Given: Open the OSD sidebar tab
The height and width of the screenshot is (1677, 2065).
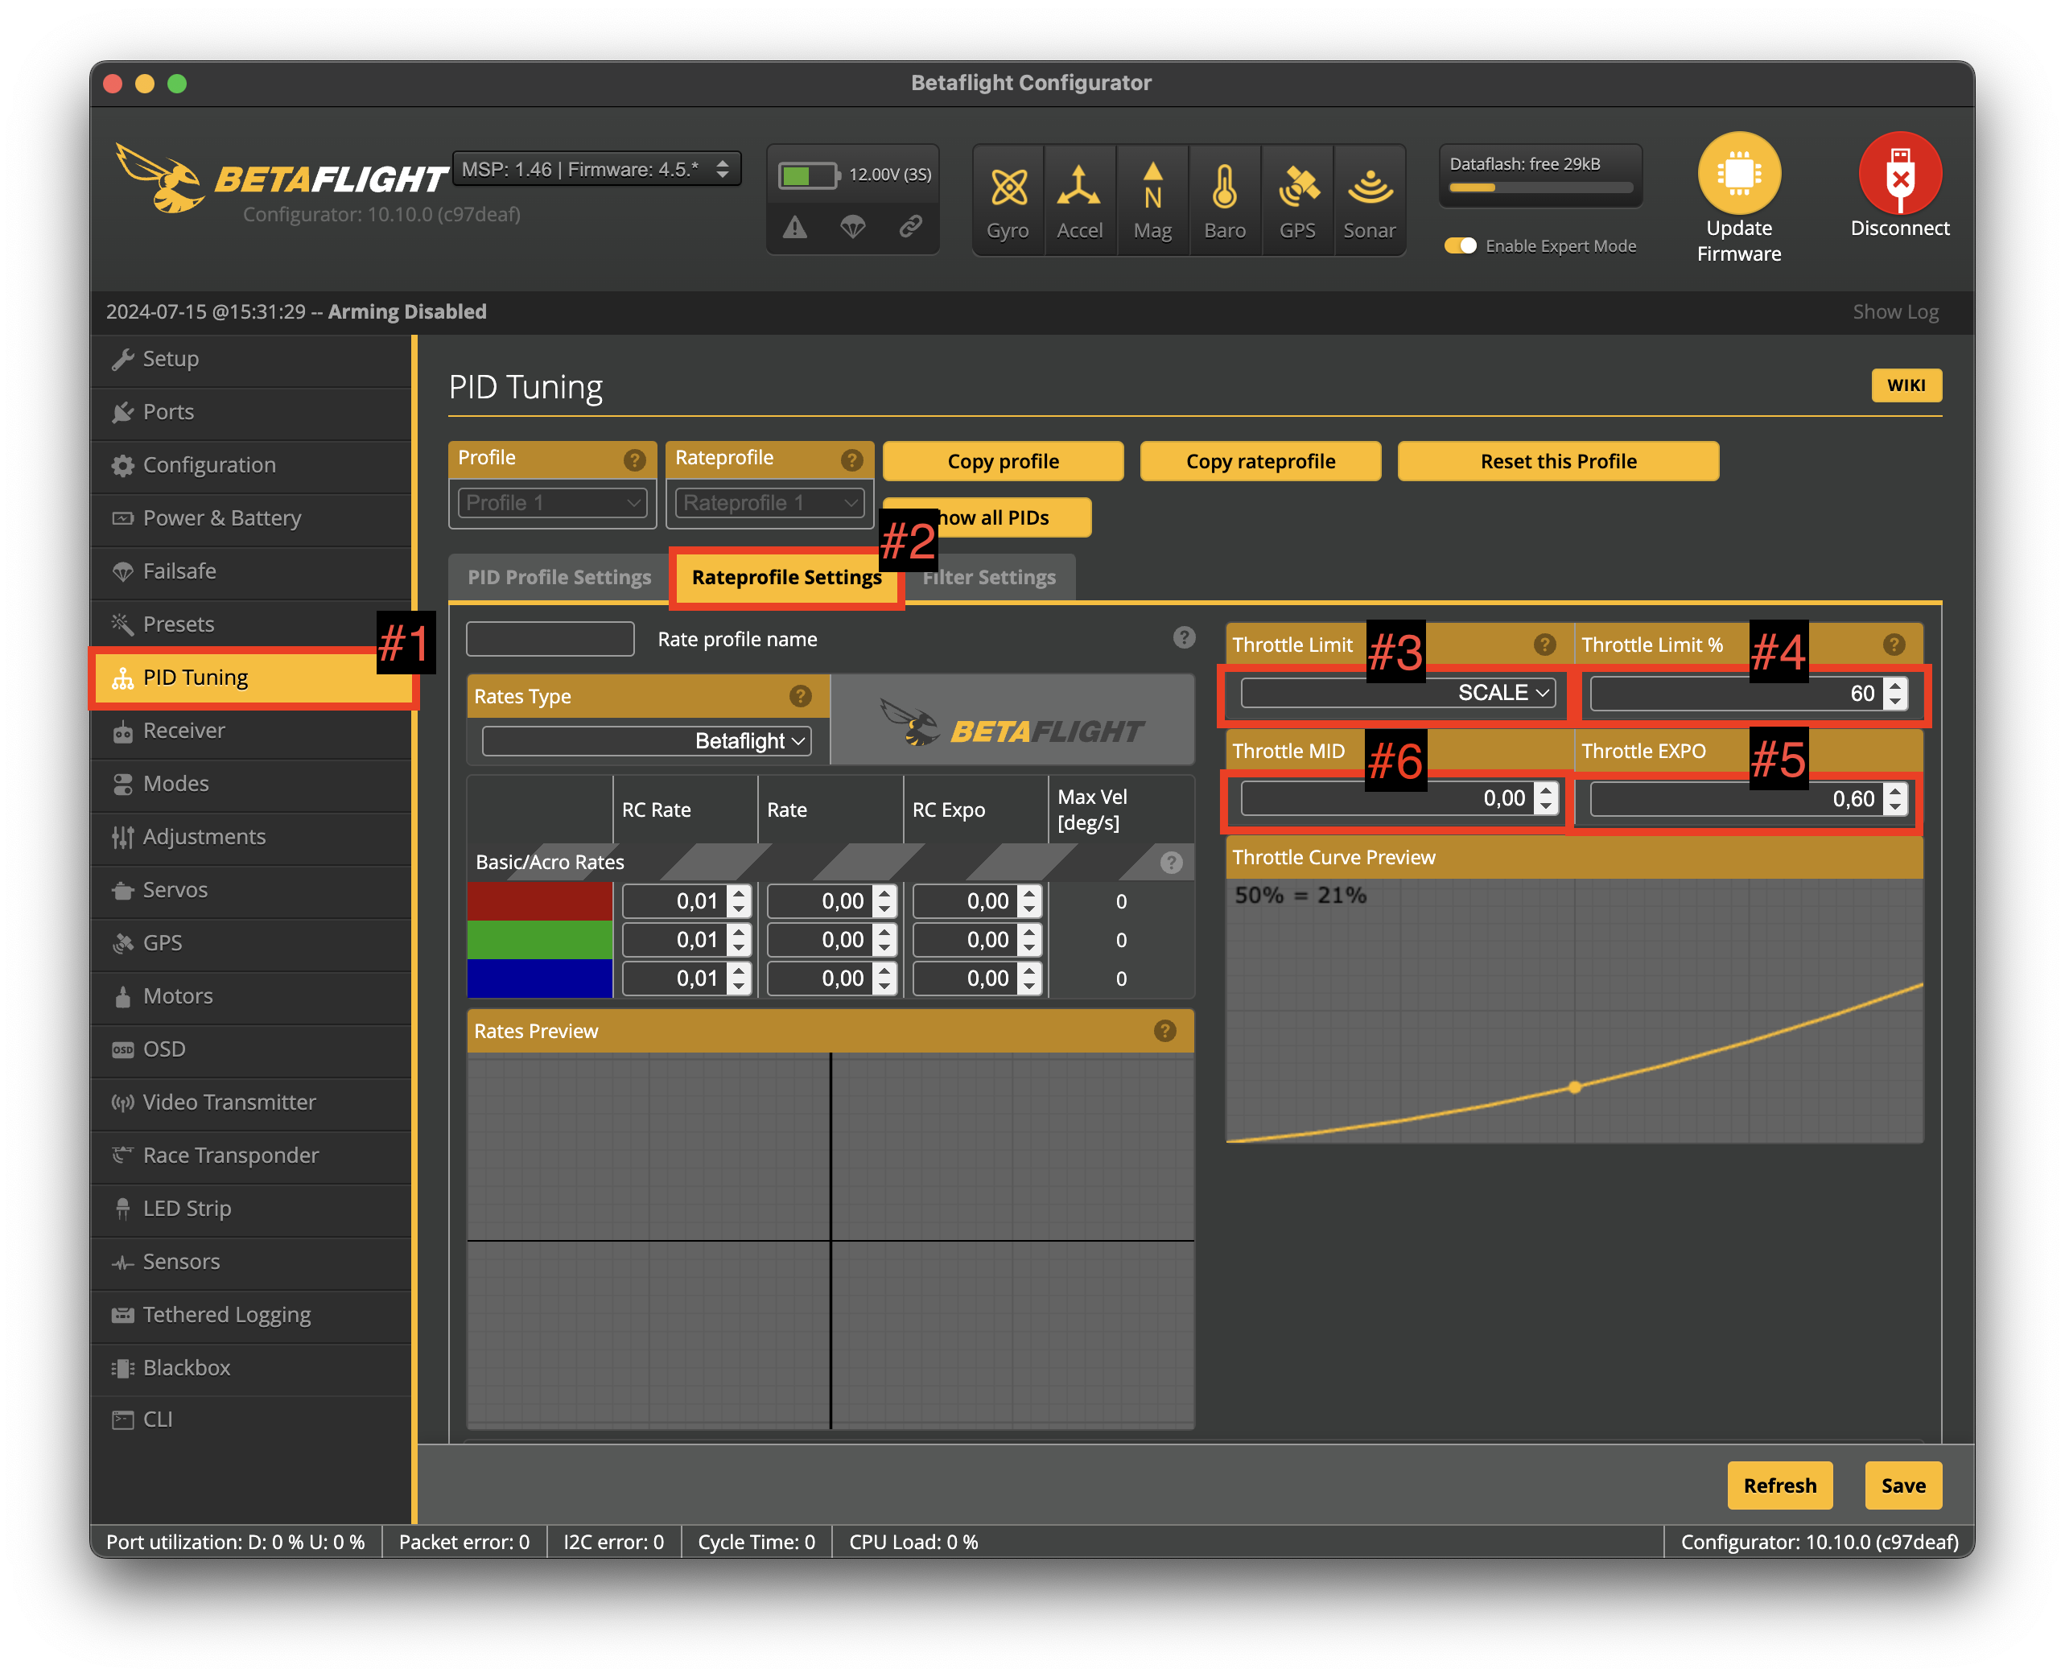Looking at the screenshot, I should pyautogui.click(x=251, y=1049).
